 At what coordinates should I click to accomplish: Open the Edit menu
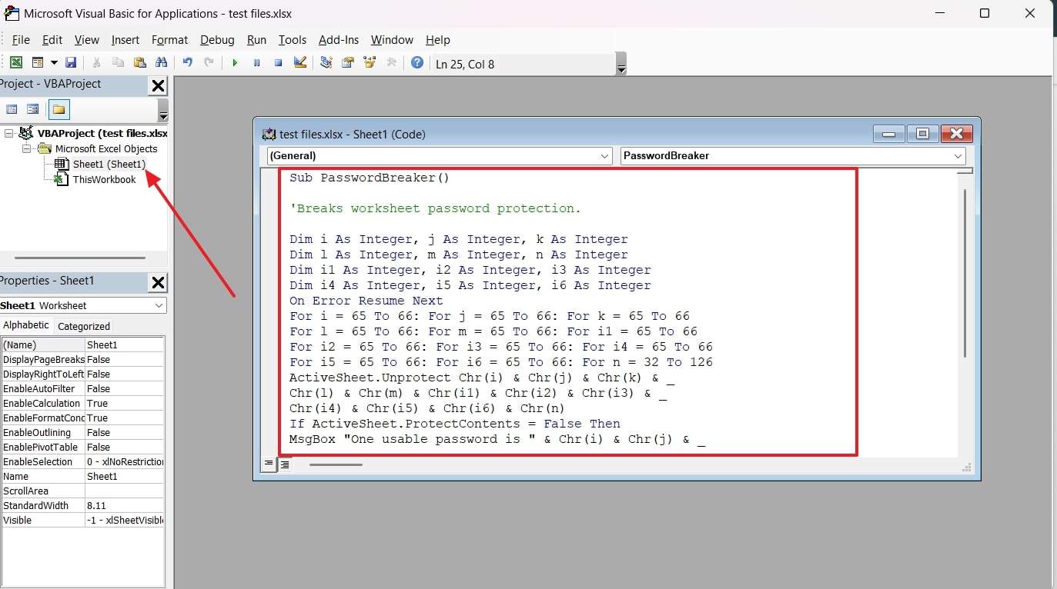[x=52, y=40]
